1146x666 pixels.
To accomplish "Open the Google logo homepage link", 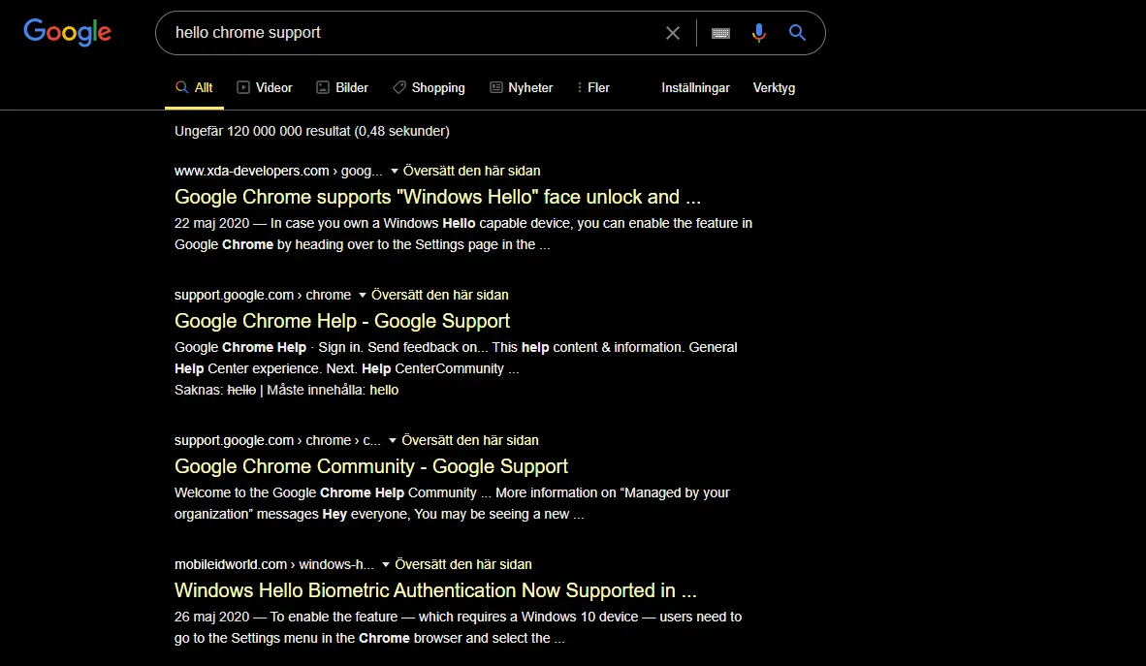I will pyautogui.click(x=67, y=32).
